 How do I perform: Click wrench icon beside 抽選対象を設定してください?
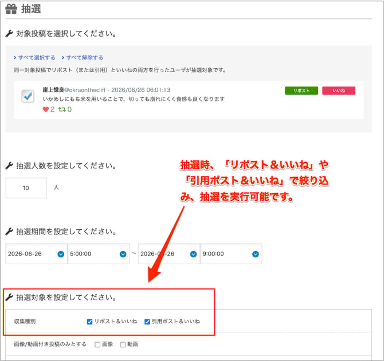click(x=9, y=297)
